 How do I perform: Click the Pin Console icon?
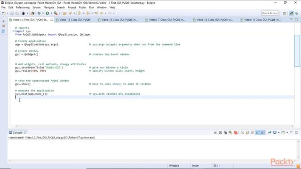pyautogui.click(x=269, y=132)
